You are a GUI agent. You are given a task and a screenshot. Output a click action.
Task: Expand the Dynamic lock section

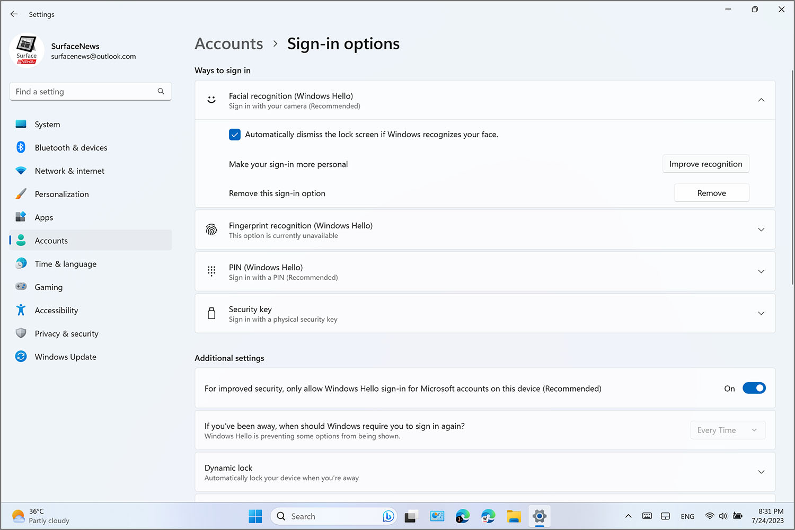tap(761, 472)
